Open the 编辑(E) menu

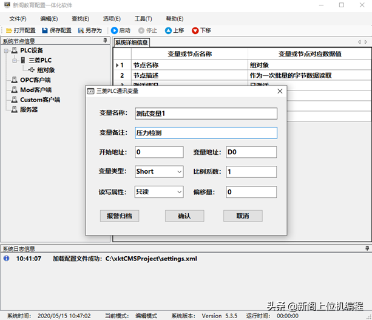49,19
